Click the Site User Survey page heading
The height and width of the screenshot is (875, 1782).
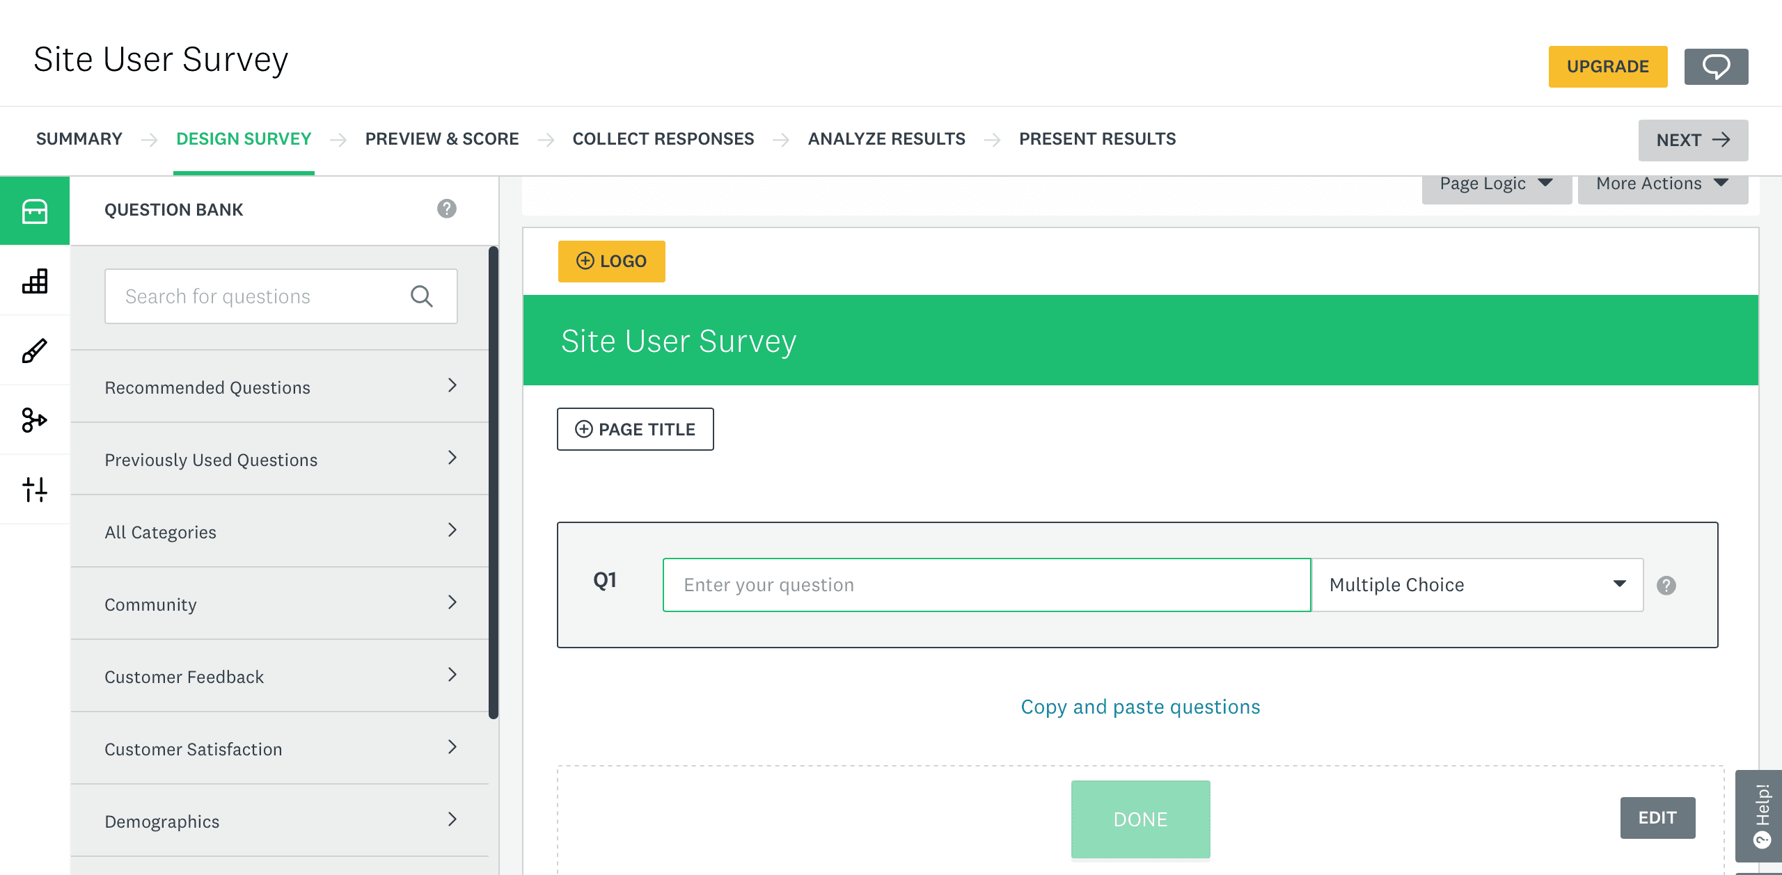click(x=161, y=60)
